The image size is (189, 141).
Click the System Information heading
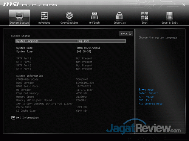(29, 76)
